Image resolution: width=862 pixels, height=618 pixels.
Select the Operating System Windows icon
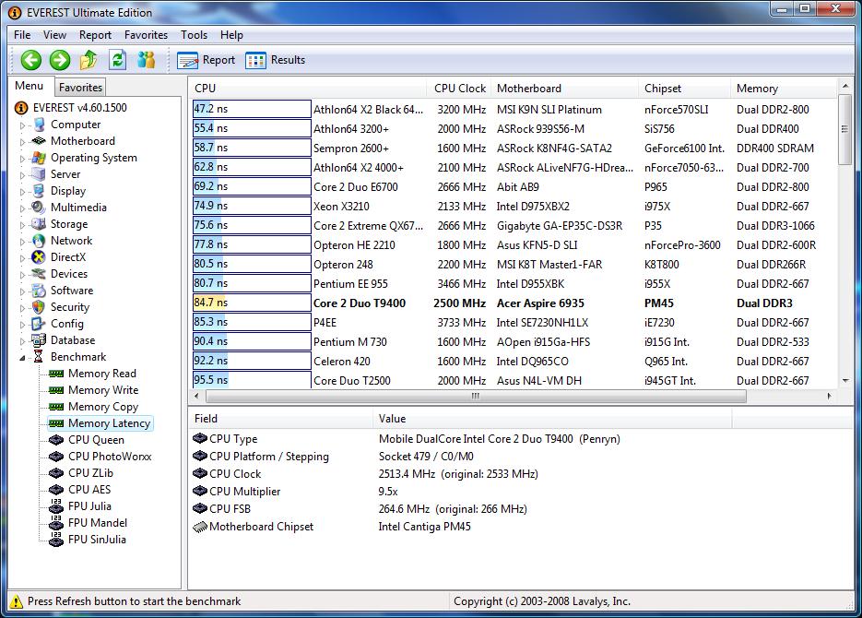39,158
